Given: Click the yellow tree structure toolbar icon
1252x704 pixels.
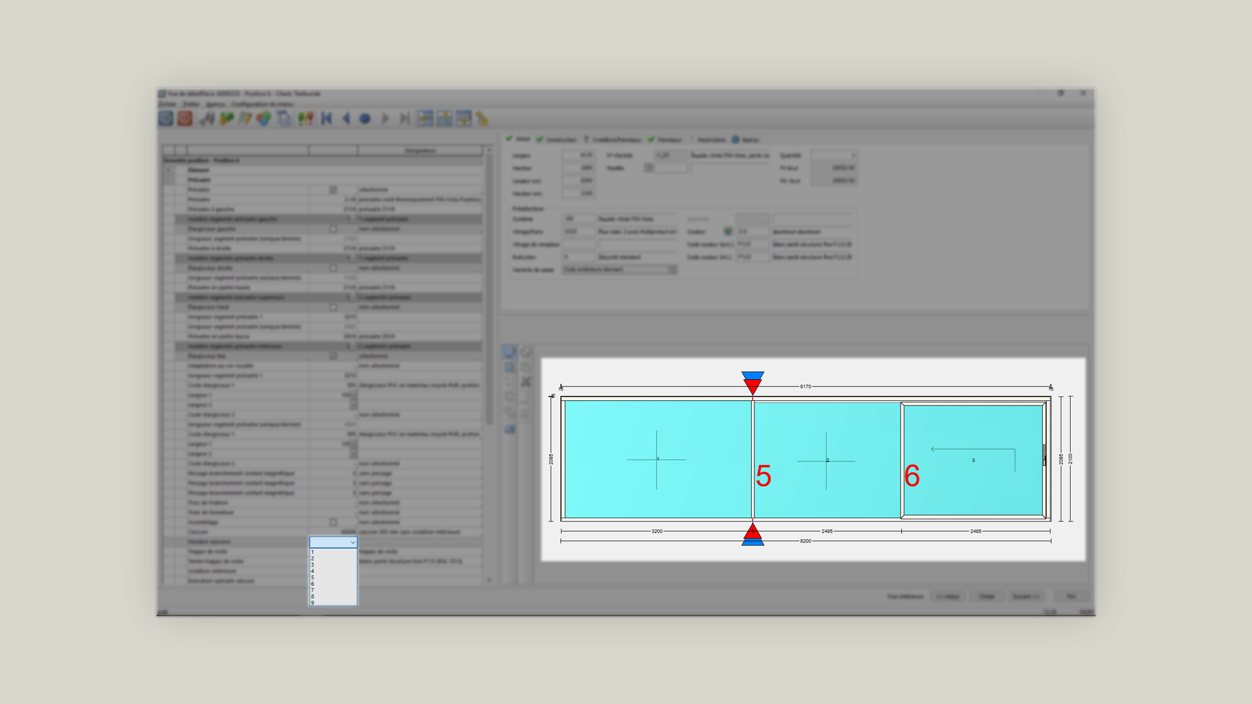Looking at the screenshot, I should (482, 119).
